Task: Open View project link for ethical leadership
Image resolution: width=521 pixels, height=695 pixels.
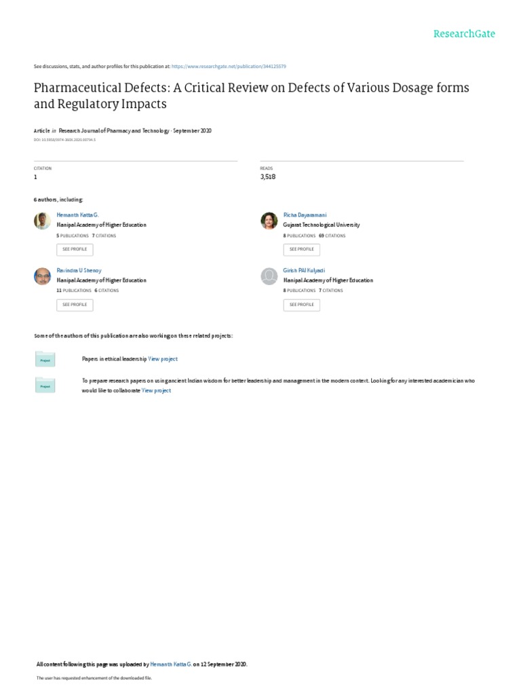Action: tap(163, 359)
